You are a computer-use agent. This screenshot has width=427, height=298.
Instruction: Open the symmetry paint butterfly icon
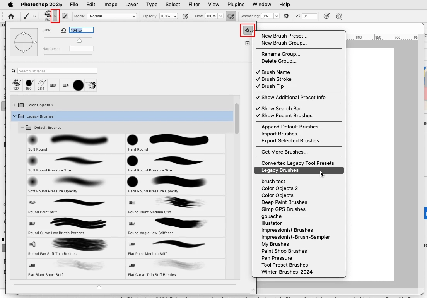click(339, 16)
